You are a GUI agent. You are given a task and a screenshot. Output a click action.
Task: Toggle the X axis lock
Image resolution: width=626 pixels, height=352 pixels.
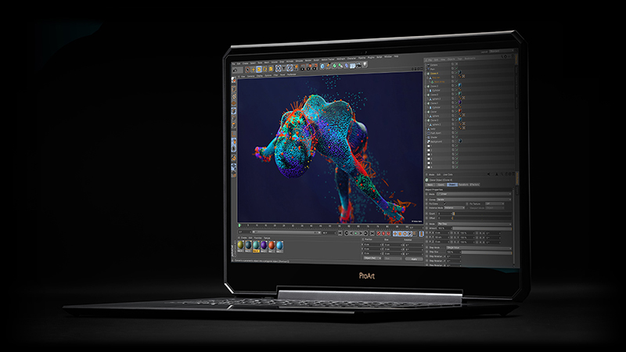(x=279, y=68)
